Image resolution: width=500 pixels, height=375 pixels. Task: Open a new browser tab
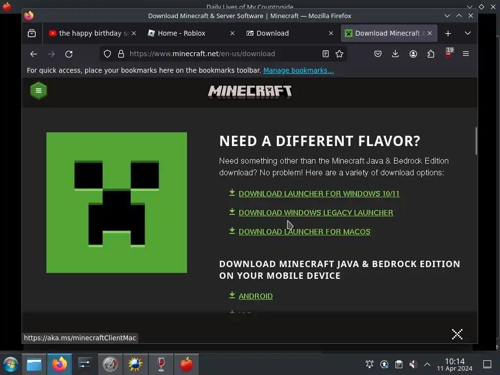[448, 33]
